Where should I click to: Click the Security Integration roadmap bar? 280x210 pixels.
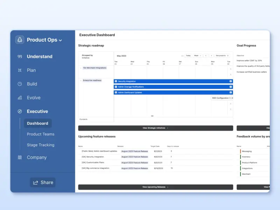tap(173, 81)
